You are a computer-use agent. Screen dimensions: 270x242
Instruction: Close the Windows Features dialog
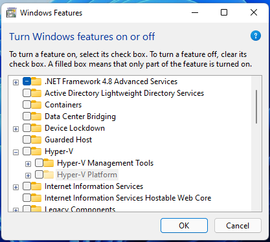254,12
